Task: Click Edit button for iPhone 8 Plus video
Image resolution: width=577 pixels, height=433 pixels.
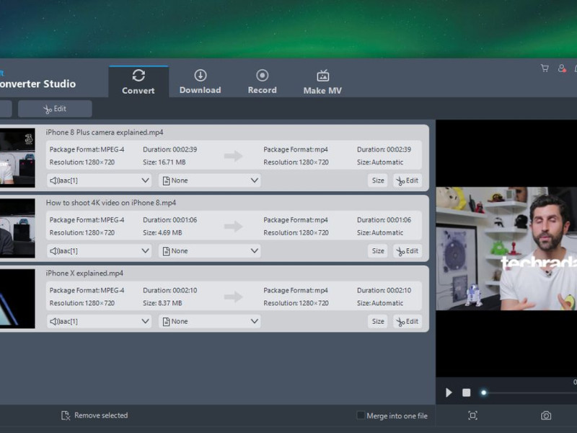Action: (408, 180)
